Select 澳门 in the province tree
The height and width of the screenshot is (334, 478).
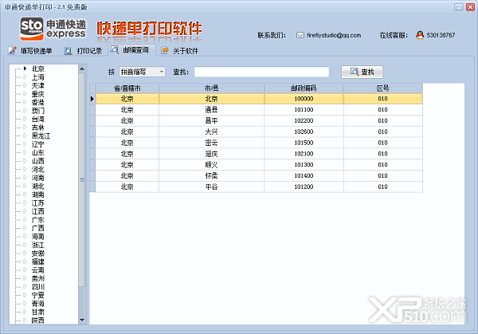[37, 111]
